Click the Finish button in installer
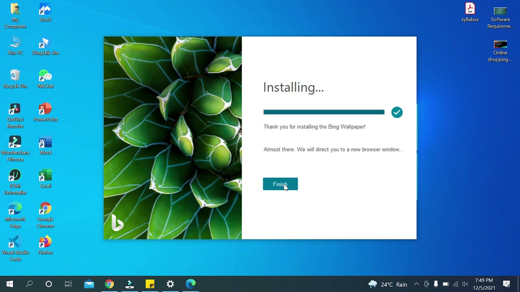 point(280,184)
